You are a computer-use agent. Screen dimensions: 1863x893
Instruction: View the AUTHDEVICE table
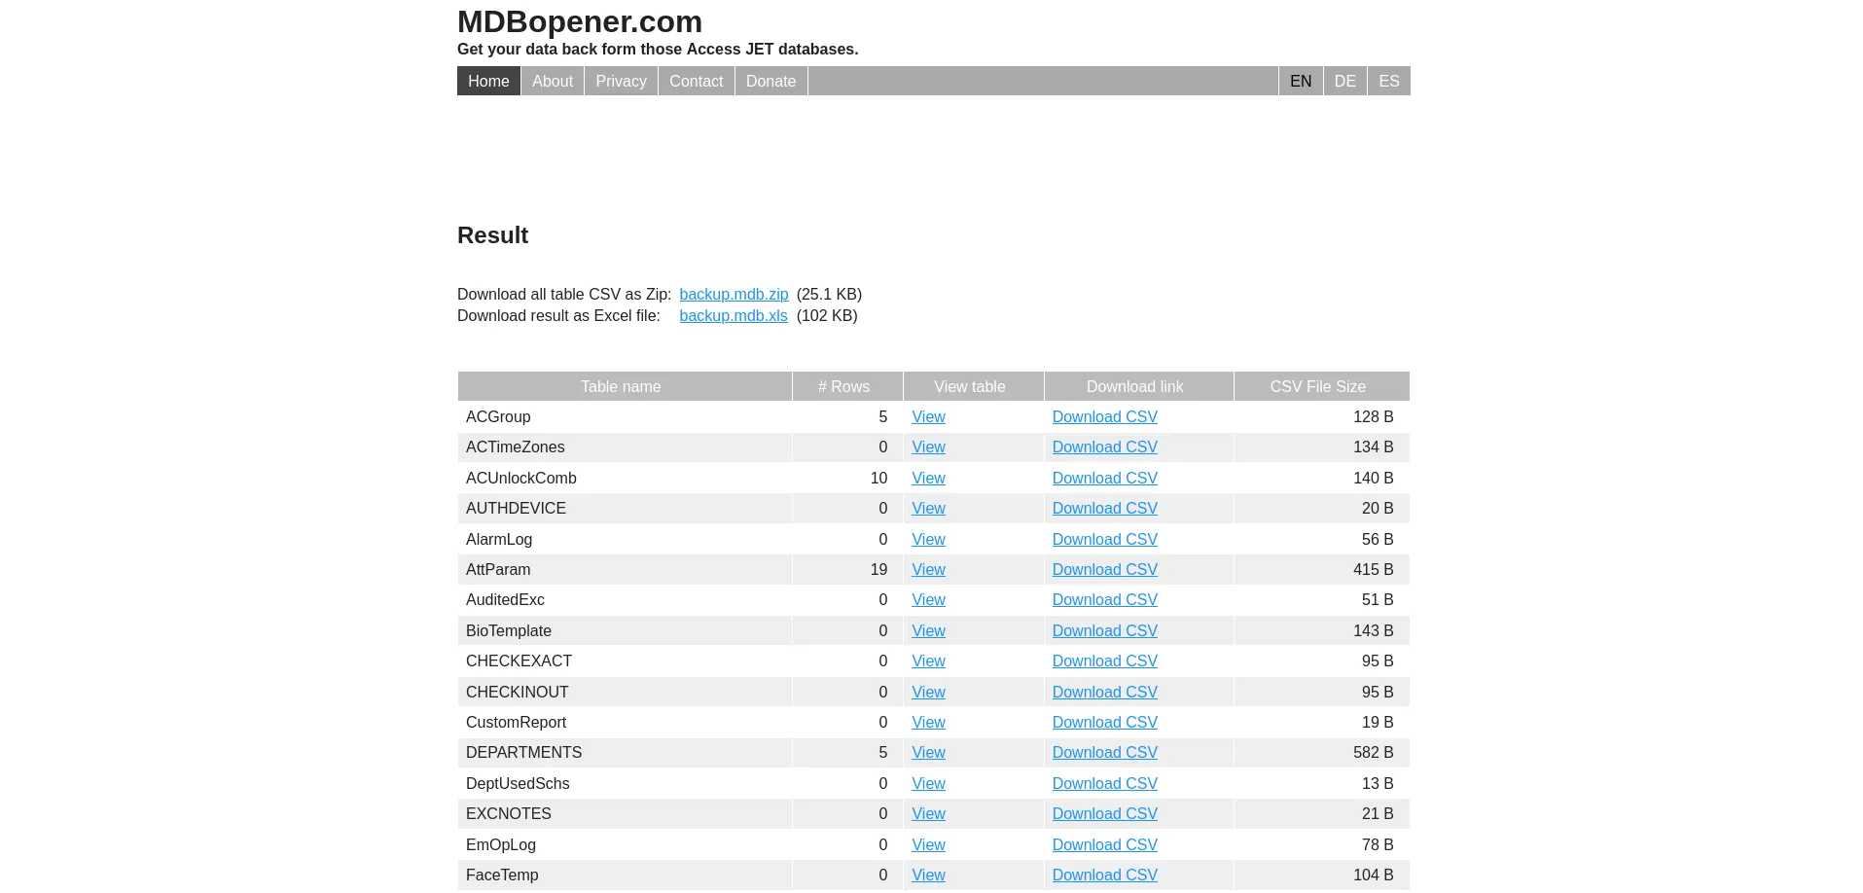pos(928,508)
